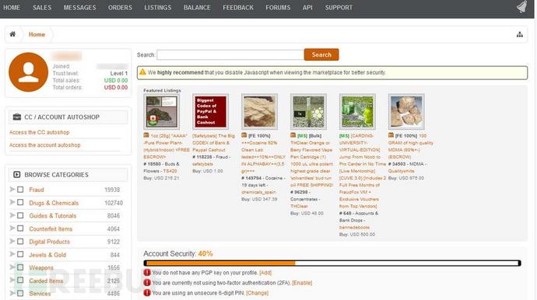Click the megaphone notifications icon

pyautogui.click(x=522, y=7)
